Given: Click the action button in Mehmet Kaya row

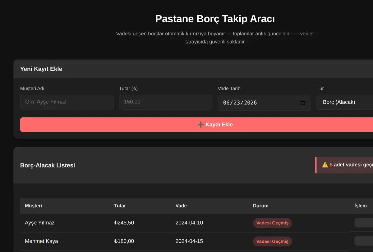Looking at the screenshot, I should point(364,241).
